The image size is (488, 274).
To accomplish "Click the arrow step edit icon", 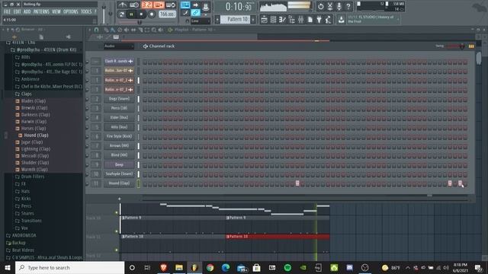I will [x=195, y=5].
